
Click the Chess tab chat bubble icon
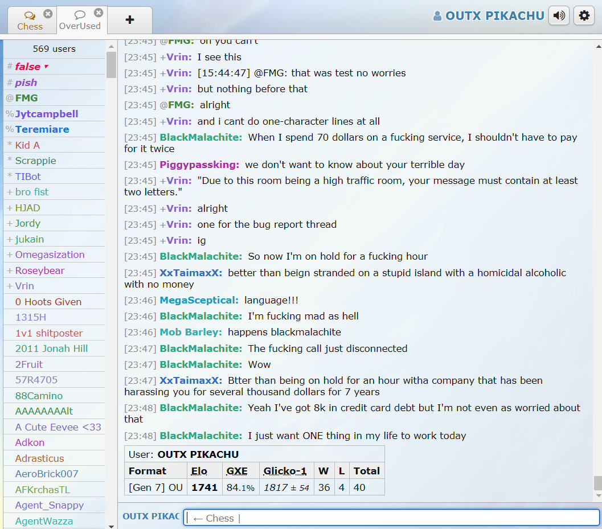click(x=30, y=15)
